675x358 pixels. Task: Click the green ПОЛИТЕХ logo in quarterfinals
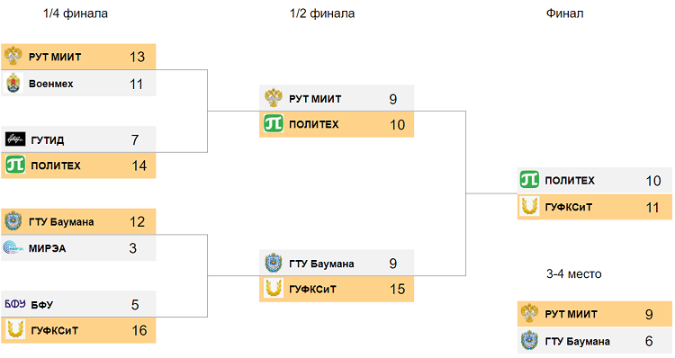(x=15, y=165)
